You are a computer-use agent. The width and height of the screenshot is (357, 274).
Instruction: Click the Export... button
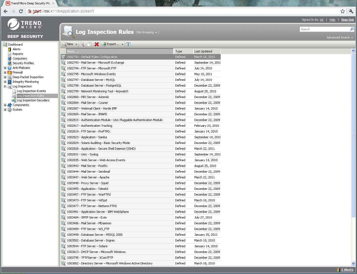tap(111, 44)
